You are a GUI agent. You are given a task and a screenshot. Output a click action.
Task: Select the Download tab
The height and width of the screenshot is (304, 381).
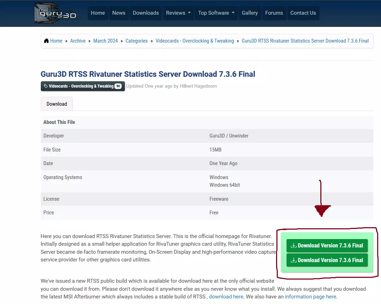pos(56,104)
